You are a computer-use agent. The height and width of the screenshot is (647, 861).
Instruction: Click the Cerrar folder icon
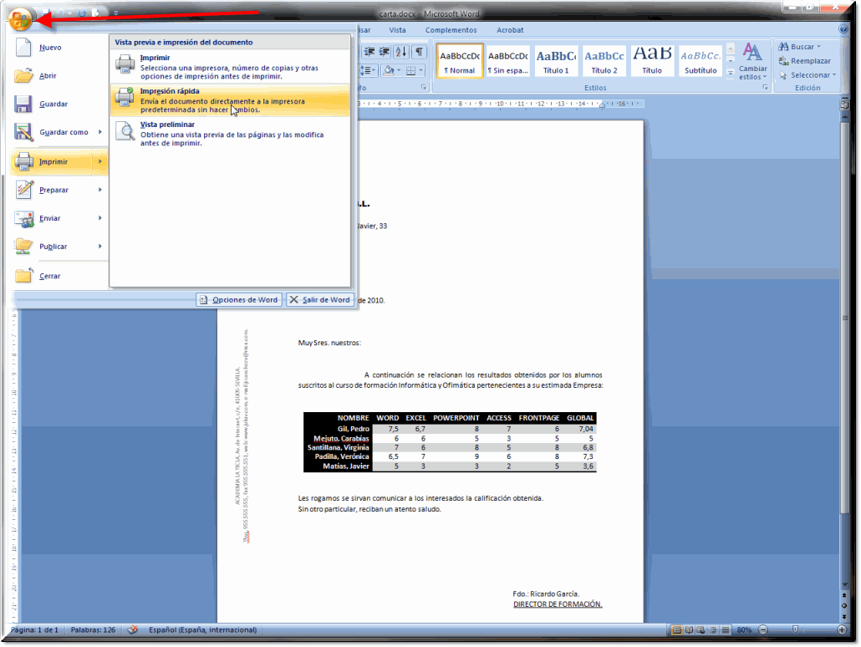pyautogui.click(x=23, y=275)
